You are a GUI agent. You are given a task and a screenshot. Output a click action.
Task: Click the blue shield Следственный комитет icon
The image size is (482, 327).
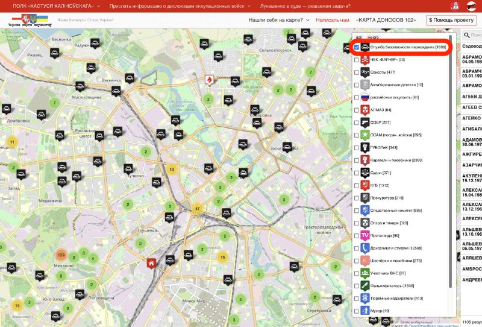tap(365, 211)
